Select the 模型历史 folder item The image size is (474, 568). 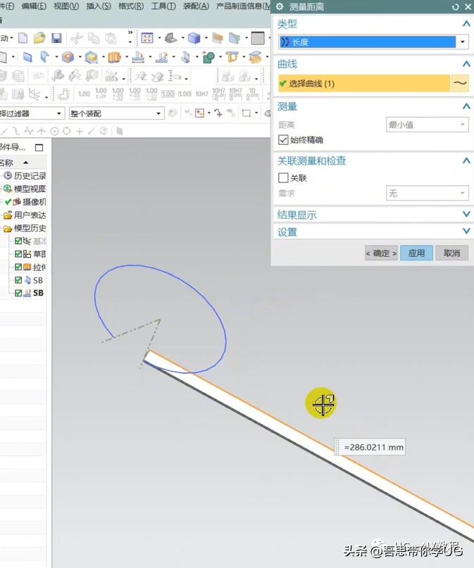point(30,228)
